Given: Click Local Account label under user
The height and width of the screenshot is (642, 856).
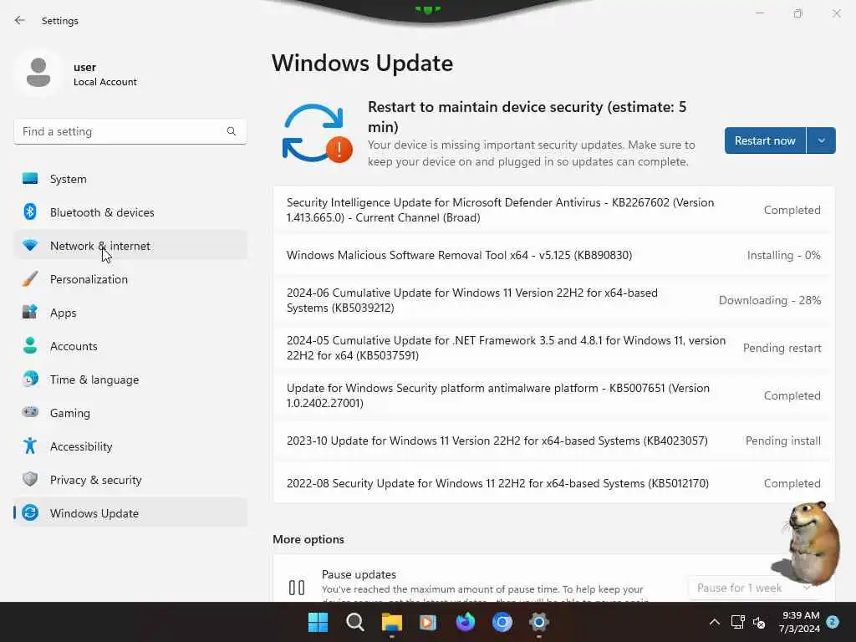Looking at the screenshot, I should (105, 82).
